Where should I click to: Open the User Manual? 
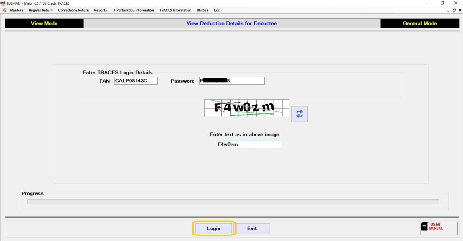tap(439, 229)
